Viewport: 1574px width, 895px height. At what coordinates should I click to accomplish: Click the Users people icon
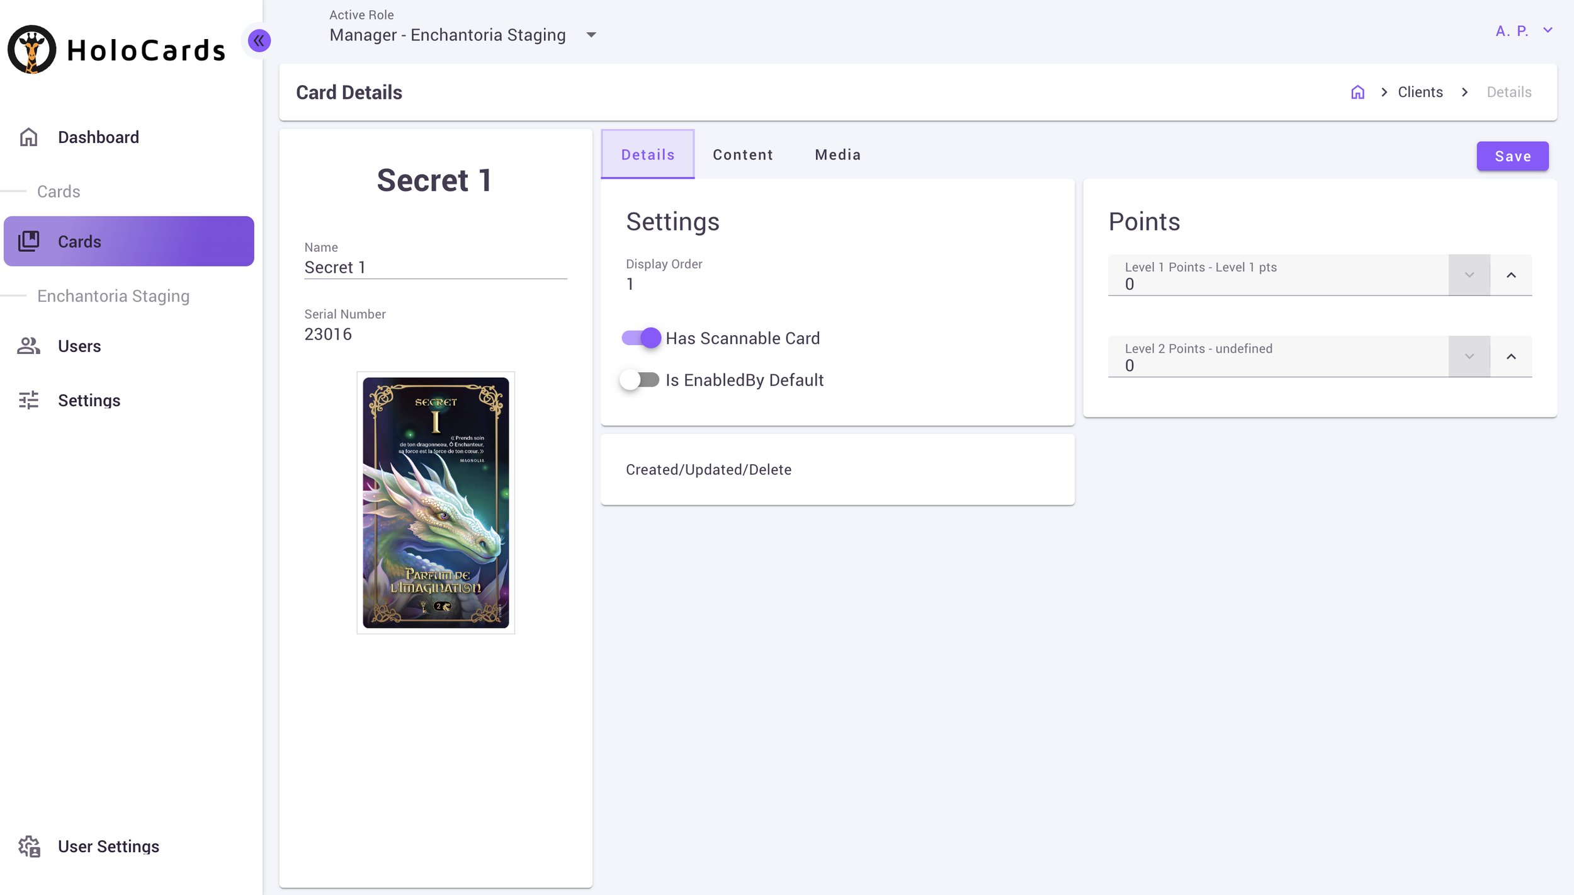[29, 346]
